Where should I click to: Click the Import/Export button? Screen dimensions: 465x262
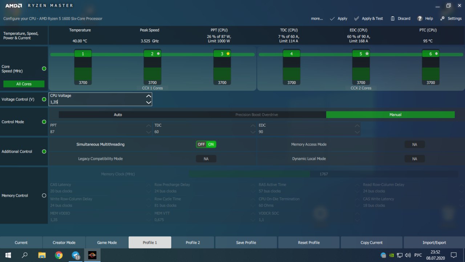tap(434, 242)
